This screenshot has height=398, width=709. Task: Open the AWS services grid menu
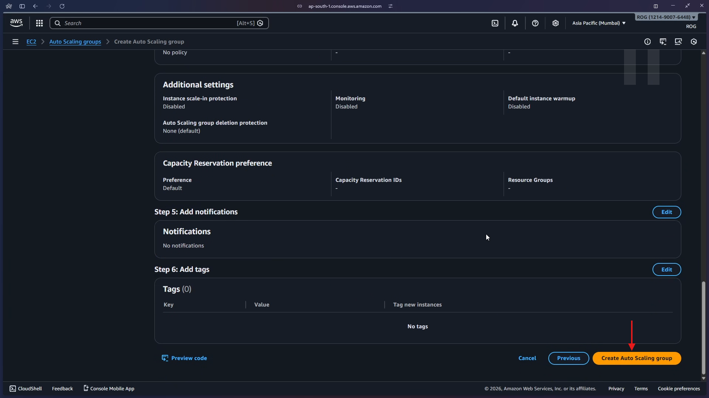39,23
